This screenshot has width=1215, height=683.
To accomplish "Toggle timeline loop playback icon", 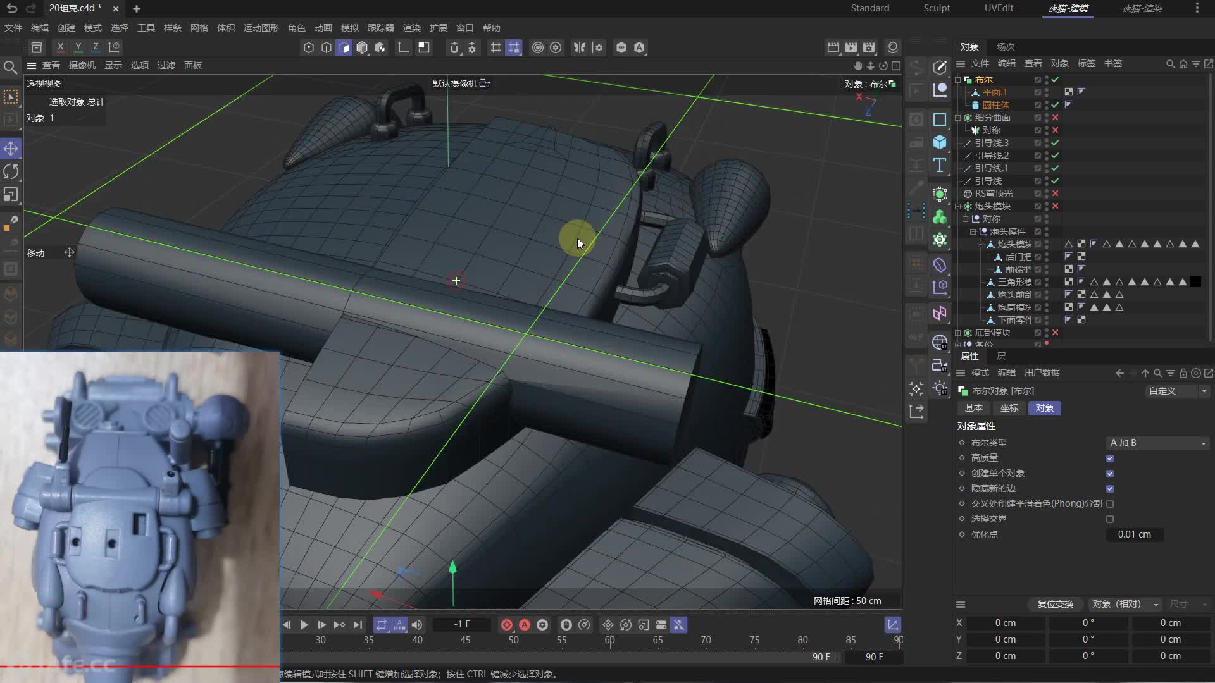I will coord(381,625).
